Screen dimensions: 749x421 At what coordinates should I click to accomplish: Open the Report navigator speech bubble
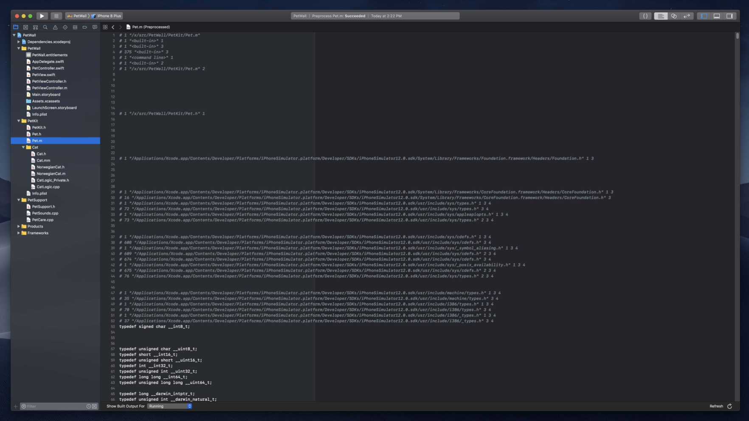[94, 27]
